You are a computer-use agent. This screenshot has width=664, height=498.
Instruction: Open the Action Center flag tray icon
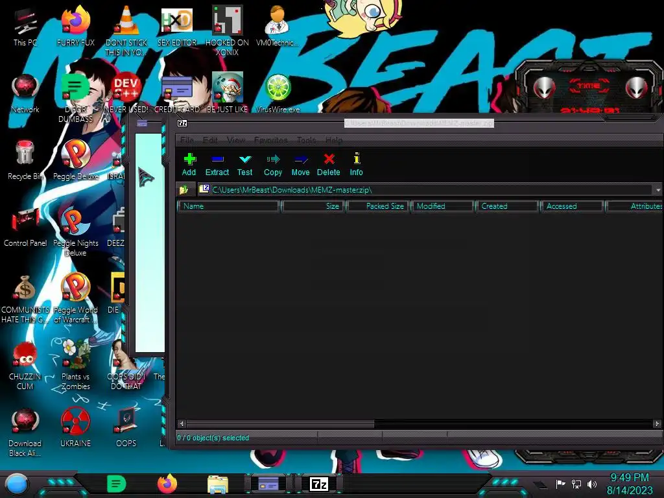click(561, 484)
